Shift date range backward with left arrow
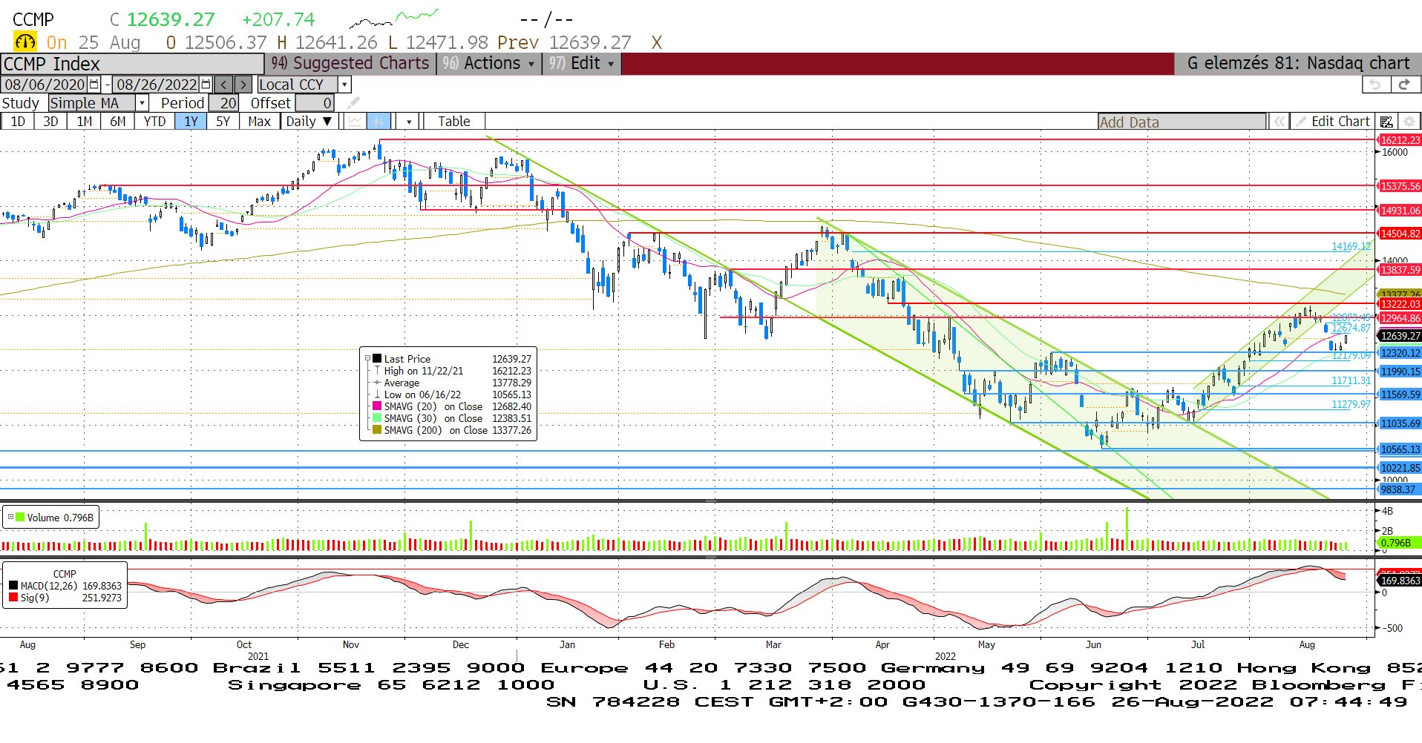The image size is (1422, 743). tap(224, 85)
